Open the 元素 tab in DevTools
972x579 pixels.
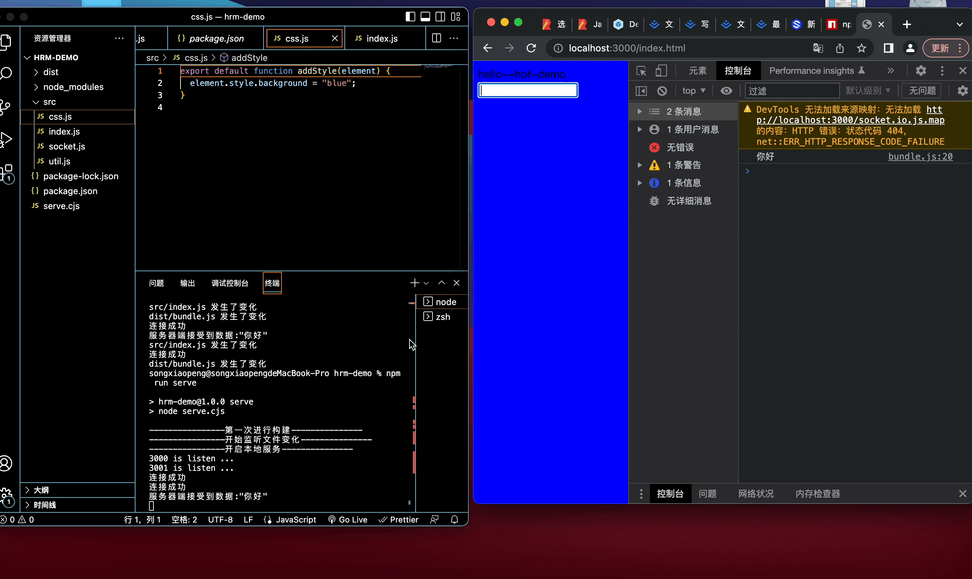(x=697, y=71)
